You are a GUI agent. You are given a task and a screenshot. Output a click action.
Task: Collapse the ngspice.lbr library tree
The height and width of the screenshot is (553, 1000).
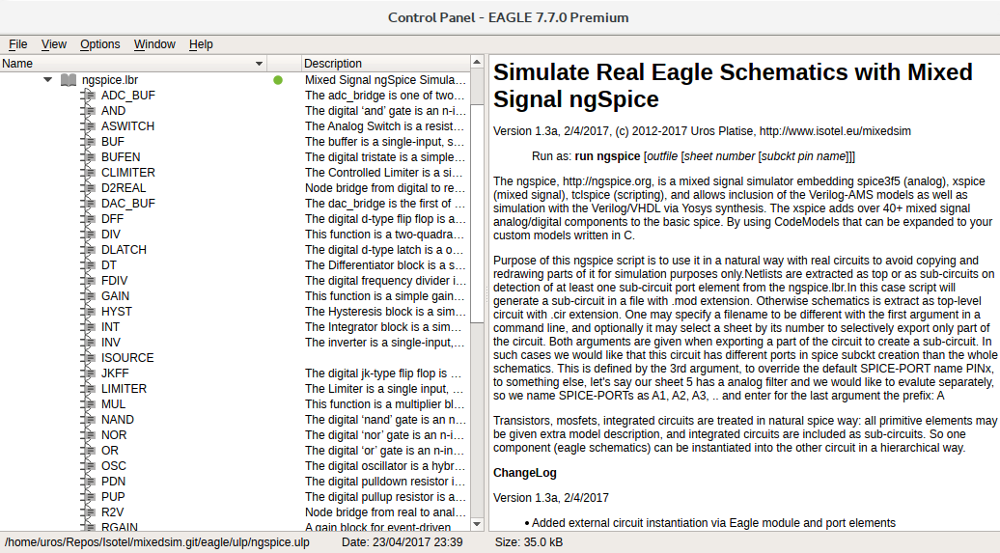(x=48, y=80)
